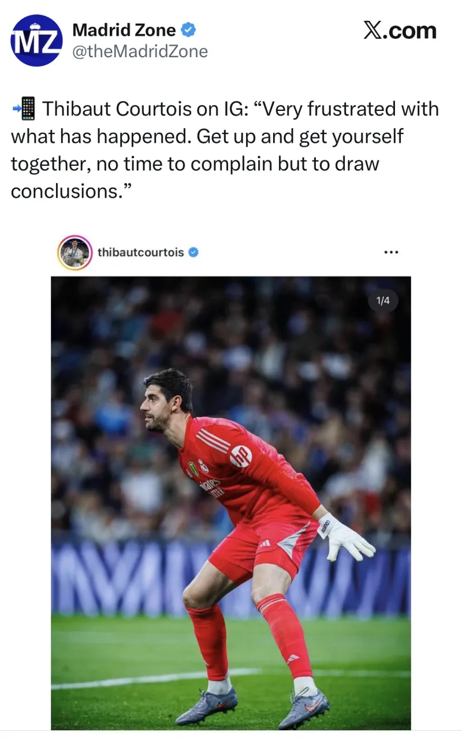This screenshot has width=462, height=740.
Task: Open the @theMadridZone handle
Action: (x=140, y=52)
